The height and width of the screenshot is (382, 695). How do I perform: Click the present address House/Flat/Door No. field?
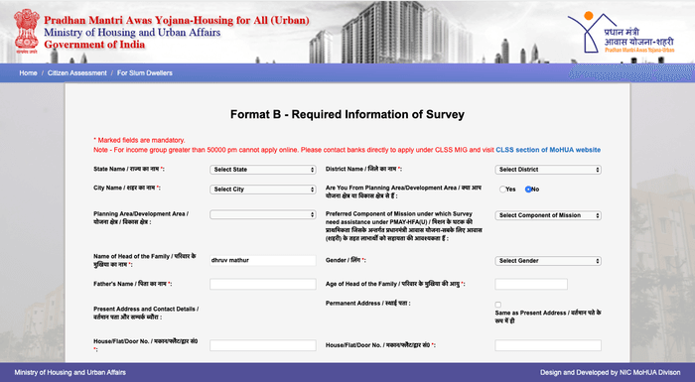263,345
